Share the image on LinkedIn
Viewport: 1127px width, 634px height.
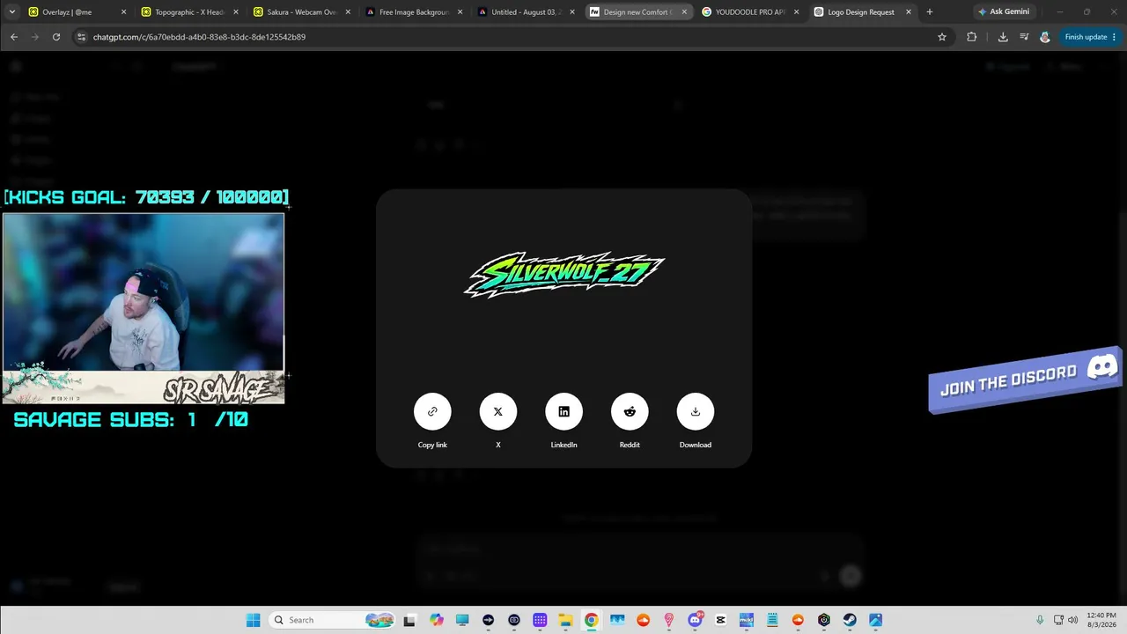tap(563, 411)
